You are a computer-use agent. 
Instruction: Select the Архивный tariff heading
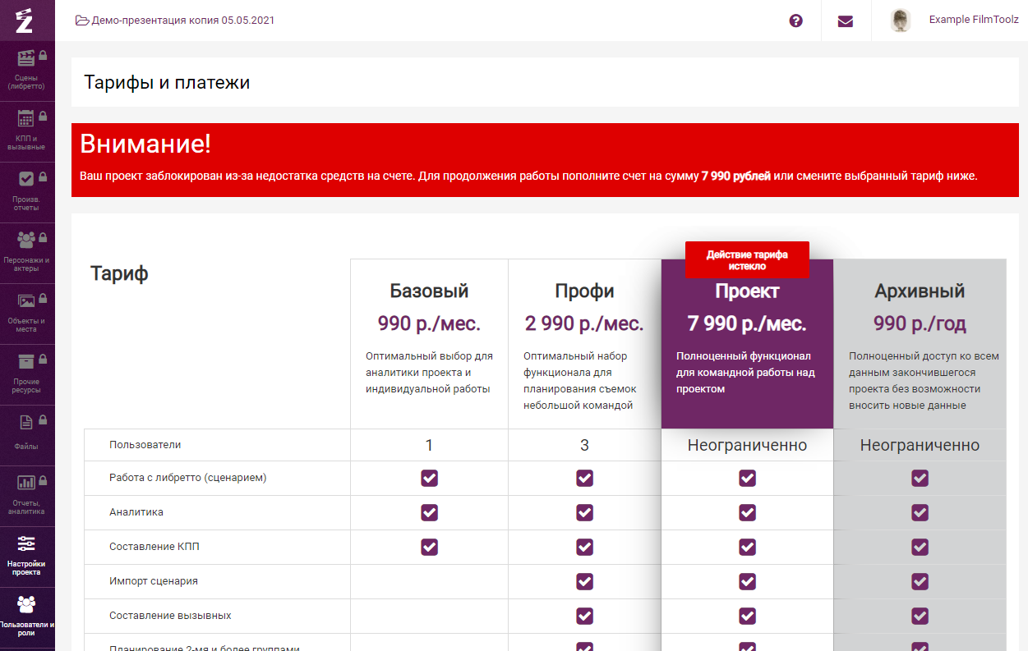click(920, 291)
